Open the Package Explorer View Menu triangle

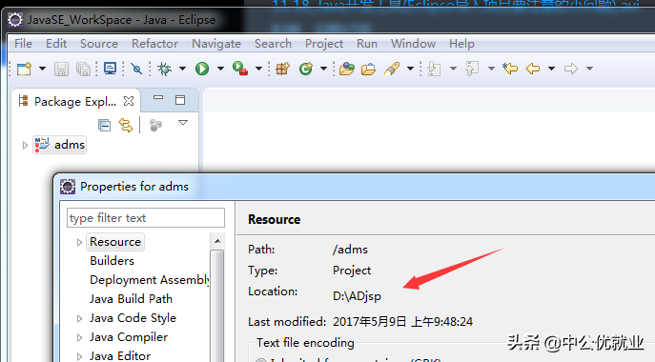click(x=183, y=123)
